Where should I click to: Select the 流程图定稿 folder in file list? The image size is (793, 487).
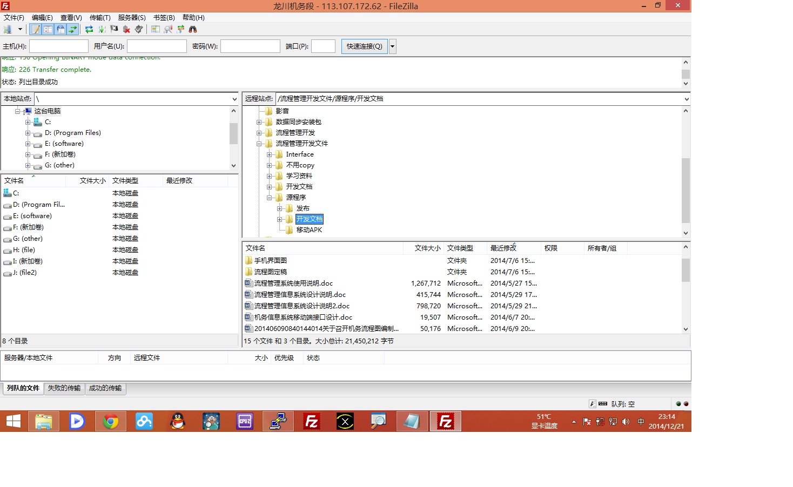tap(271, 272)
